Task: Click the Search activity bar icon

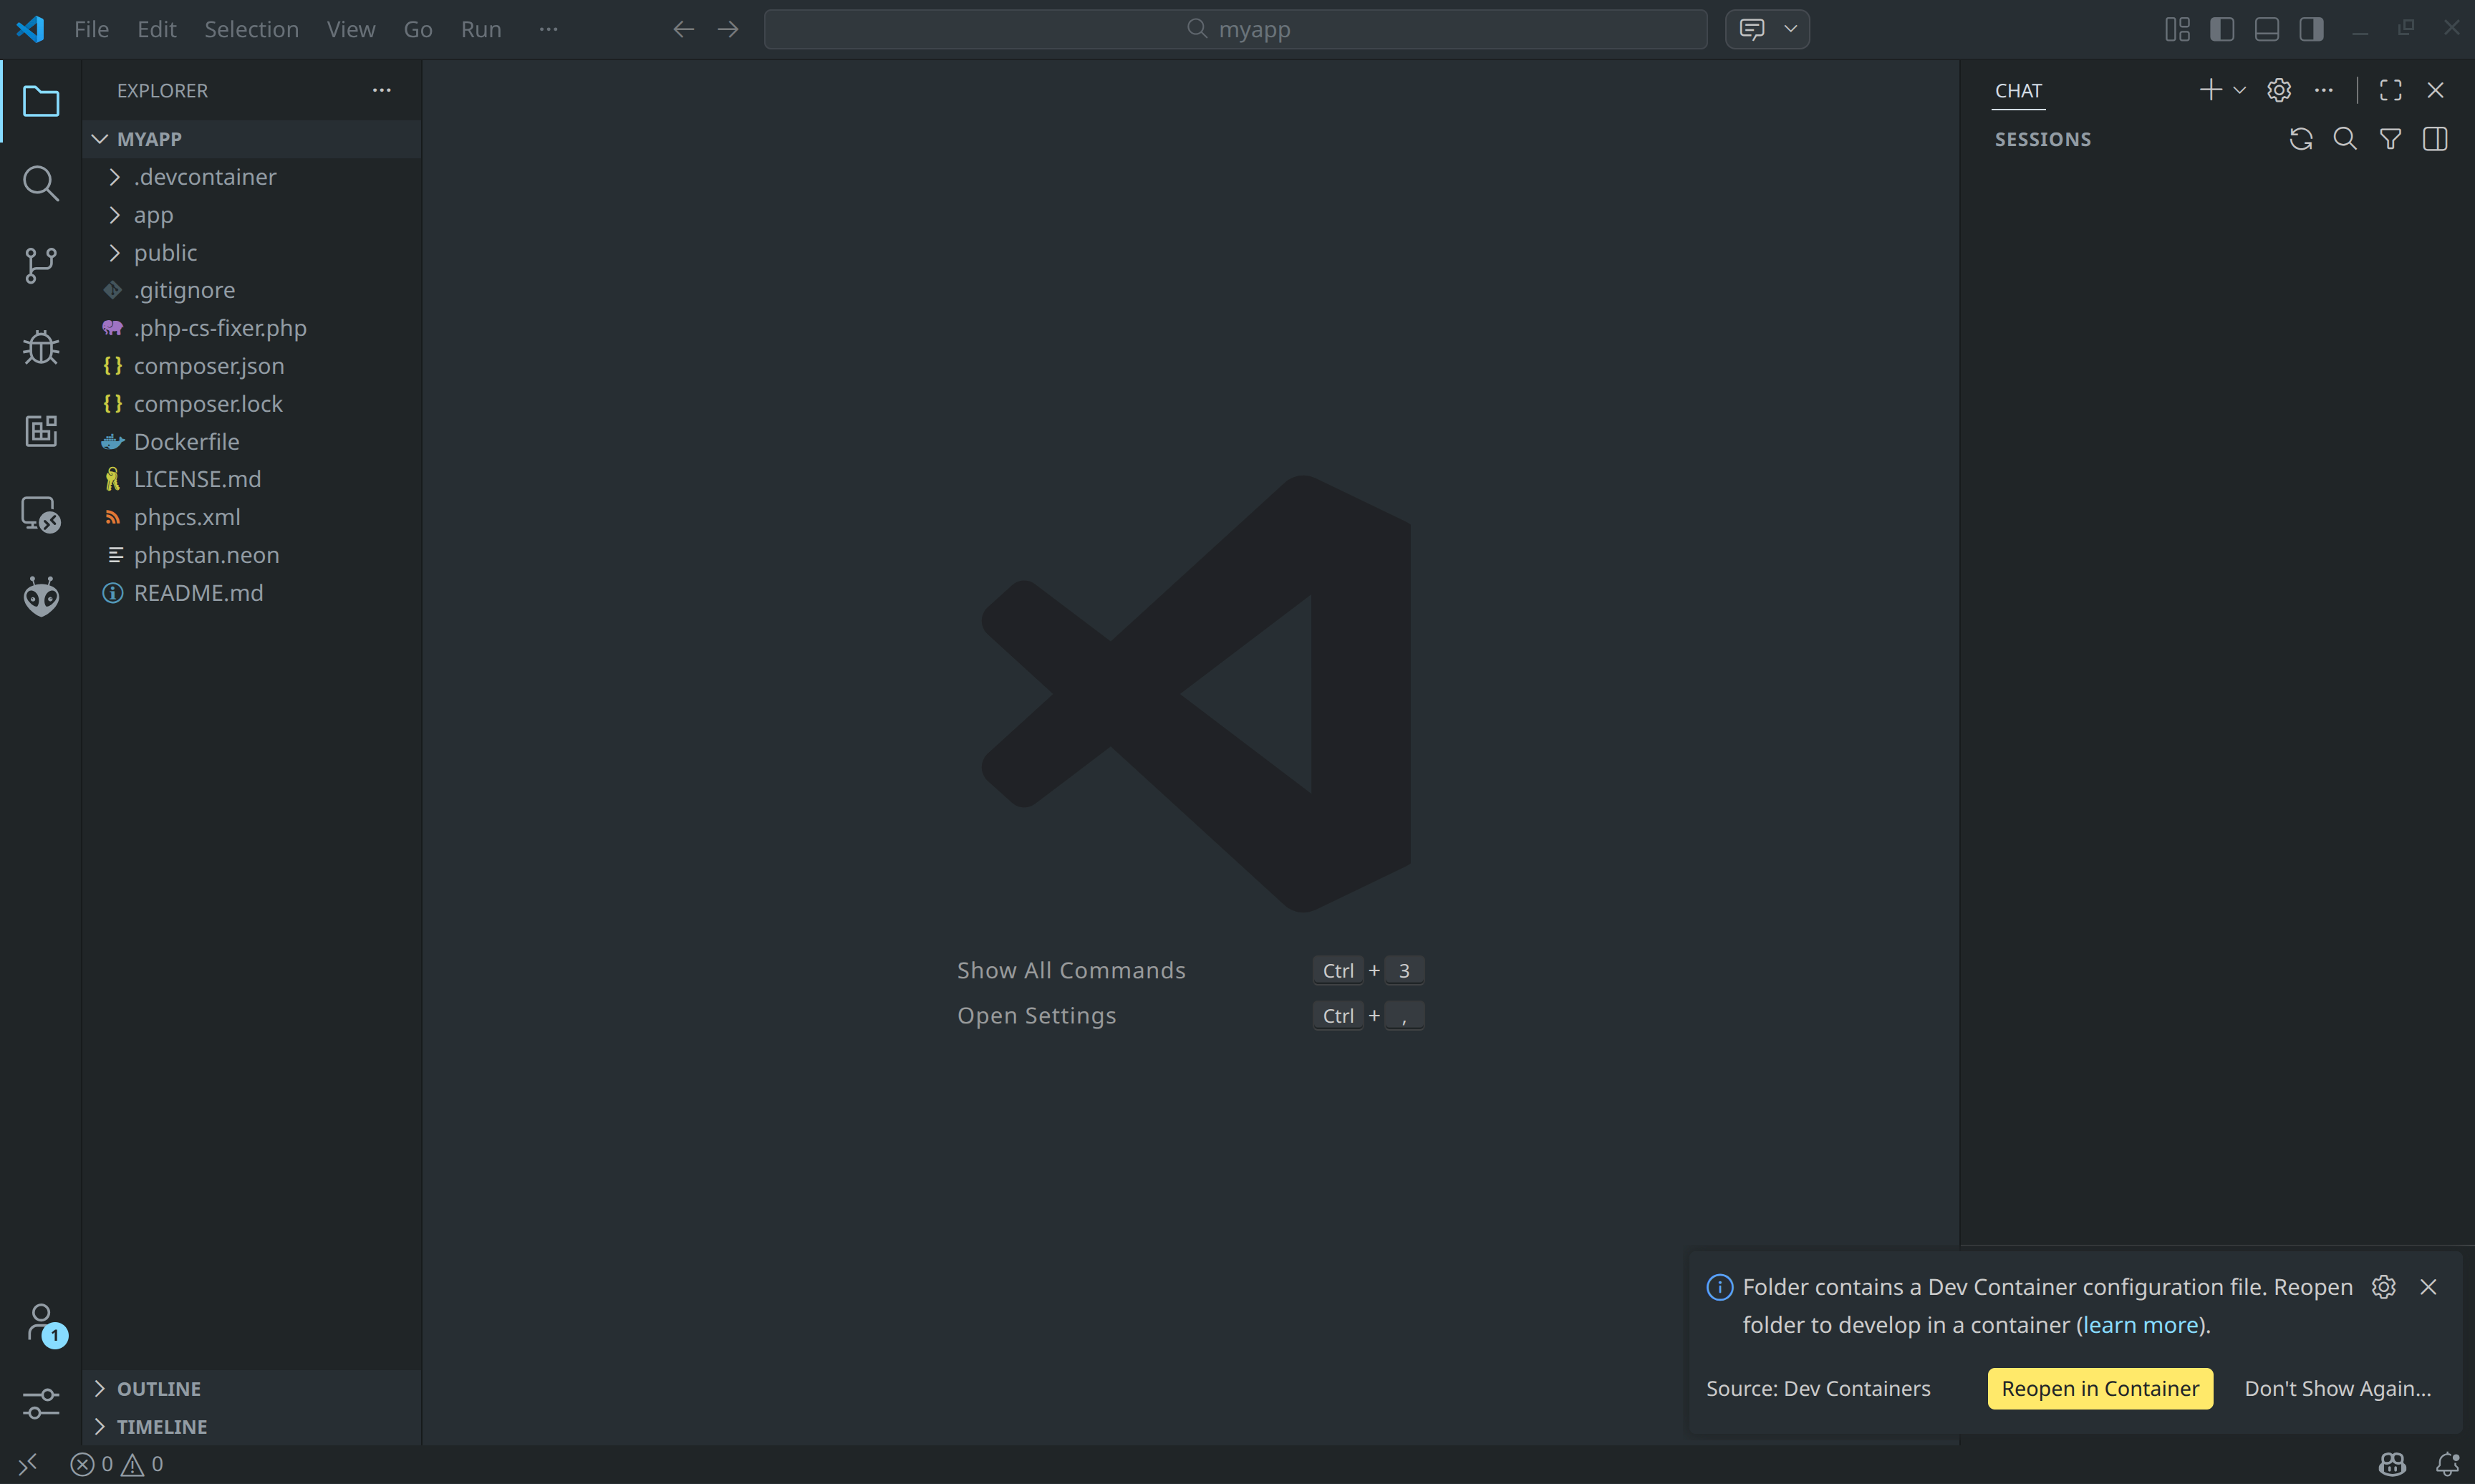Action: (x=40, y=184)
